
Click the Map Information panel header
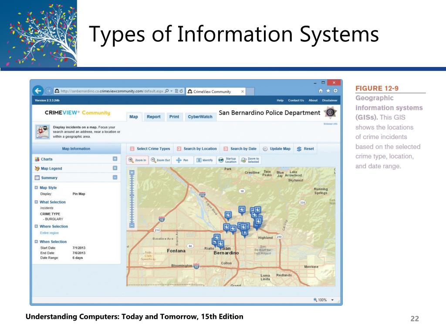76,149
